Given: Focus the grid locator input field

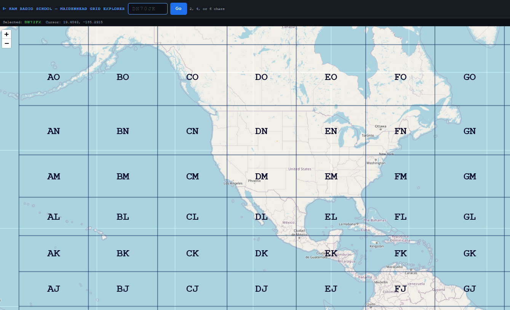Looking at the screenshot, I should [x=148, y=8].
